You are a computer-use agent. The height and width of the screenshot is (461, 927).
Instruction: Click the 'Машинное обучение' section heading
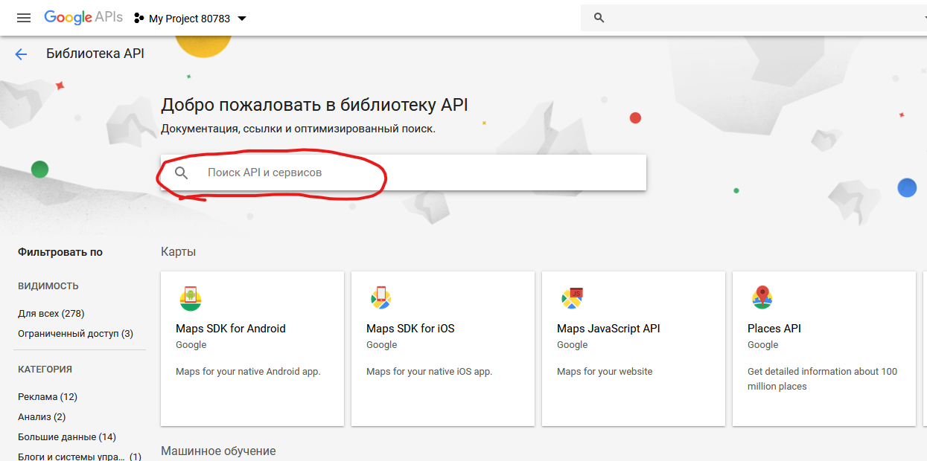218,451
